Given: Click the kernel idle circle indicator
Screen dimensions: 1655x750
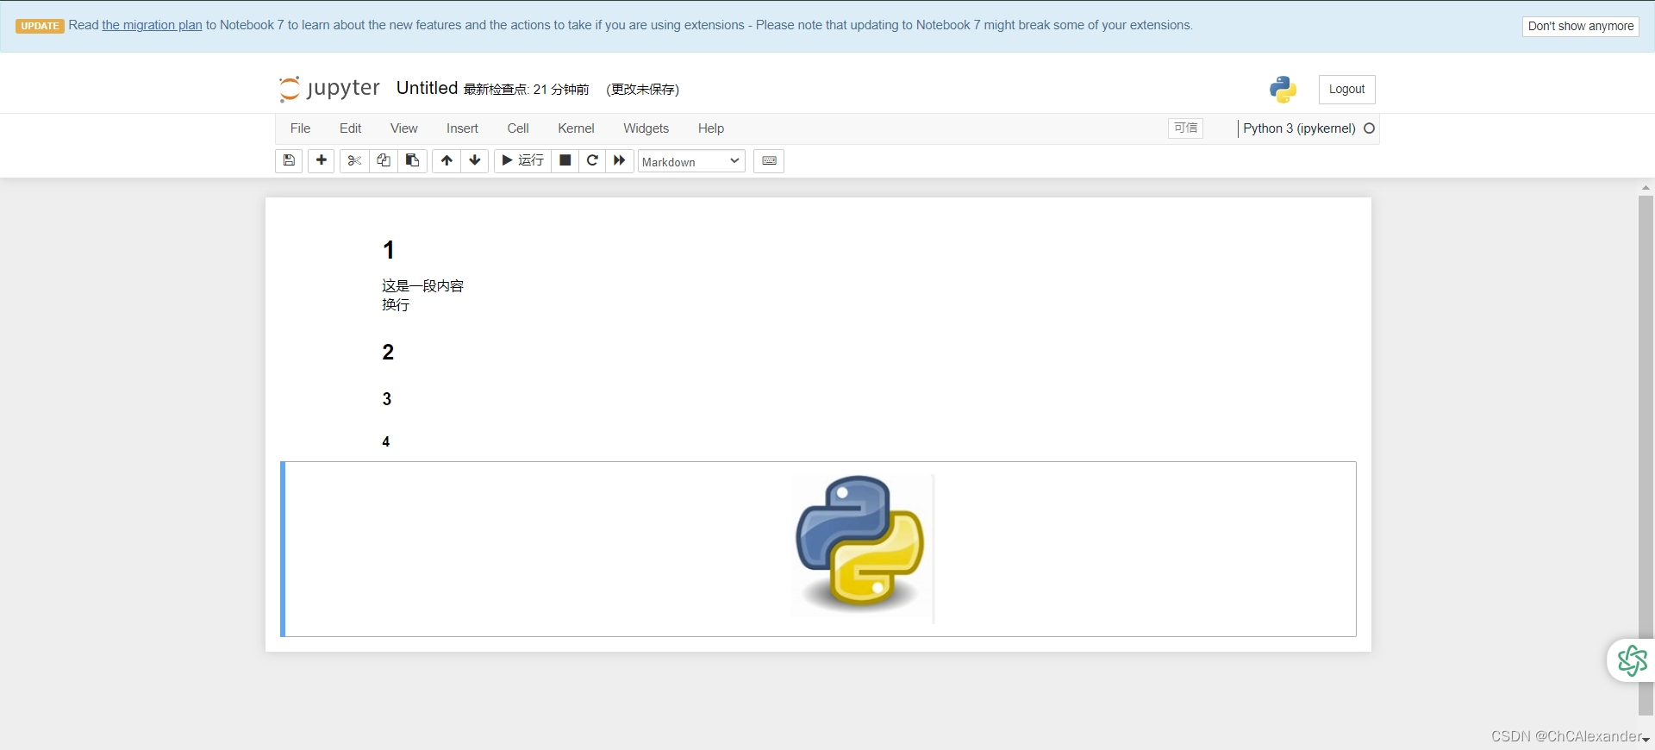Looking at the screenshot, I should [x=1369, y=128].
